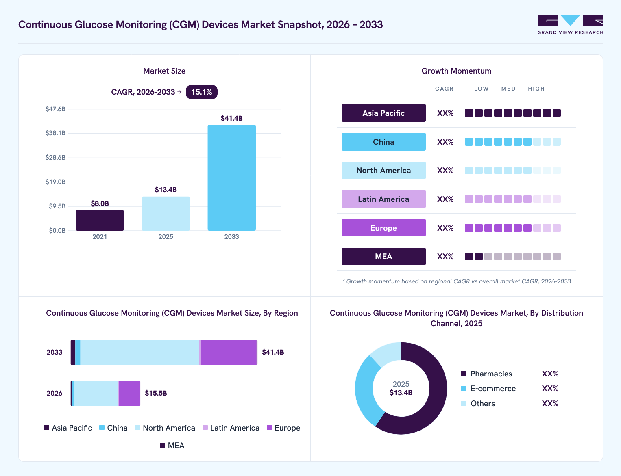
Task: Click Europe legend swatch
Action: pyautogui.click(x=270, y=428)
